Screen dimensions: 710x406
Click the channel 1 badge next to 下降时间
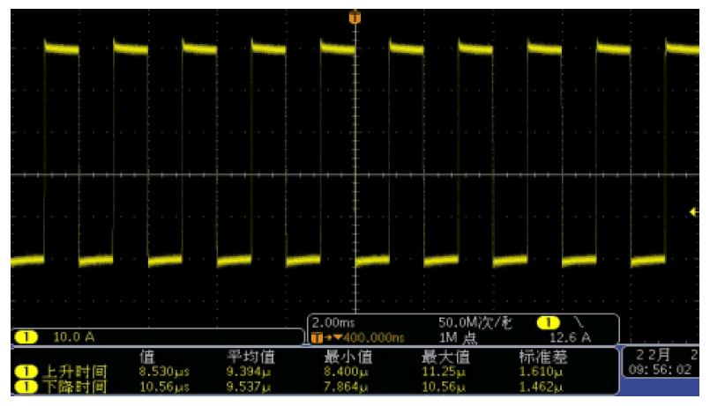[26, 387]
